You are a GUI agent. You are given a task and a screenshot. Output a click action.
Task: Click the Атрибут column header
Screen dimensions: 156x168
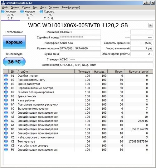45,71
